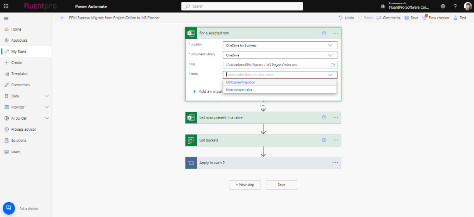Click the loop icon on Apply to each 2
Image resolution: width=474 pixels, height=217 pixels.
point(191,163)
